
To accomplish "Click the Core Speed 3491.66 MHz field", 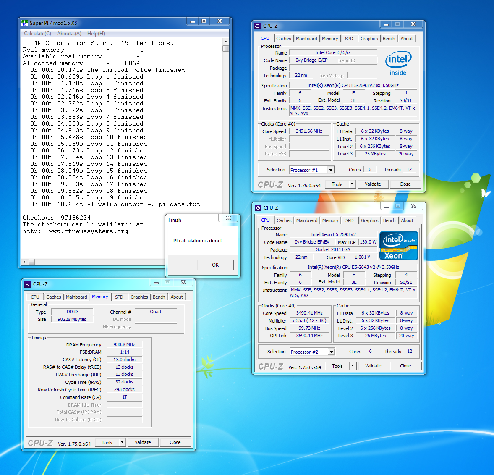I will (x=309, y=131).
